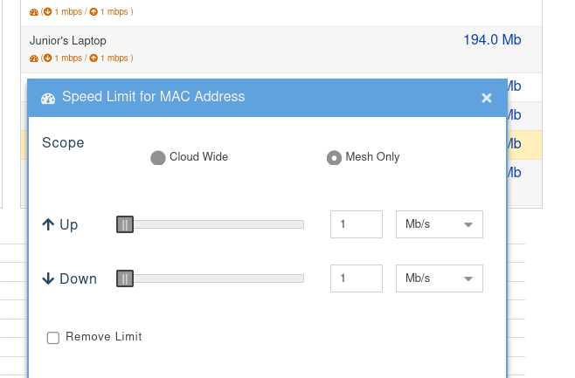Image resolution: width=575 pixels, height=378 pixels.
Task: Click the 194.0 Mb usage link
Action: (492, 40)
